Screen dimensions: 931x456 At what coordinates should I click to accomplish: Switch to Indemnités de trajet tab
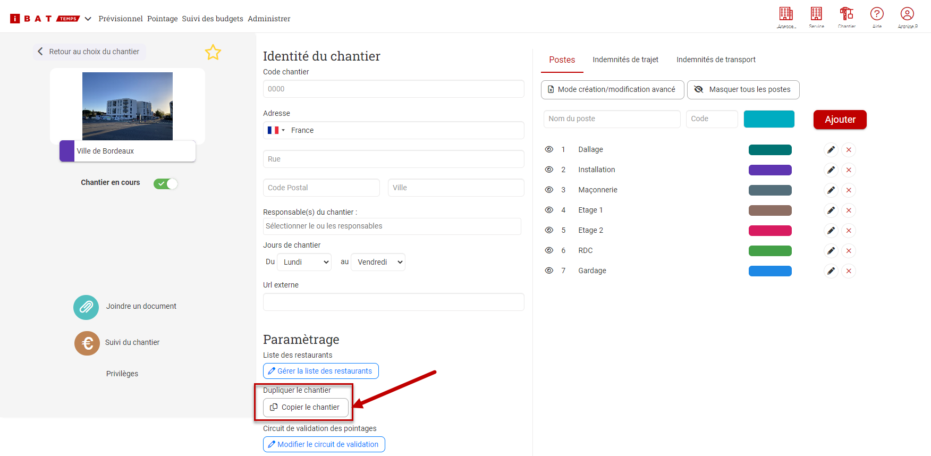click(x=625, y=60)
